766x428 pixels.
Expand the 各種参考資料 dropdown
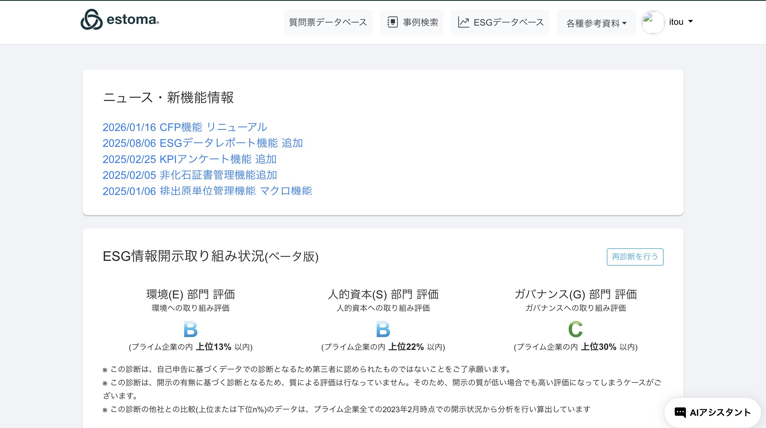(x=596, y=23)
